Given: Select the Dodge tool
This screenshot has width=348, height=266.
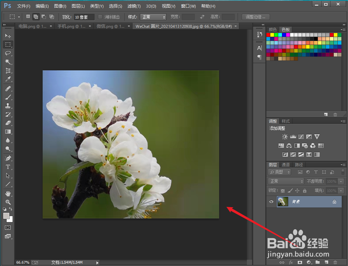Looking at the screenshot, I should coord(8,149).
